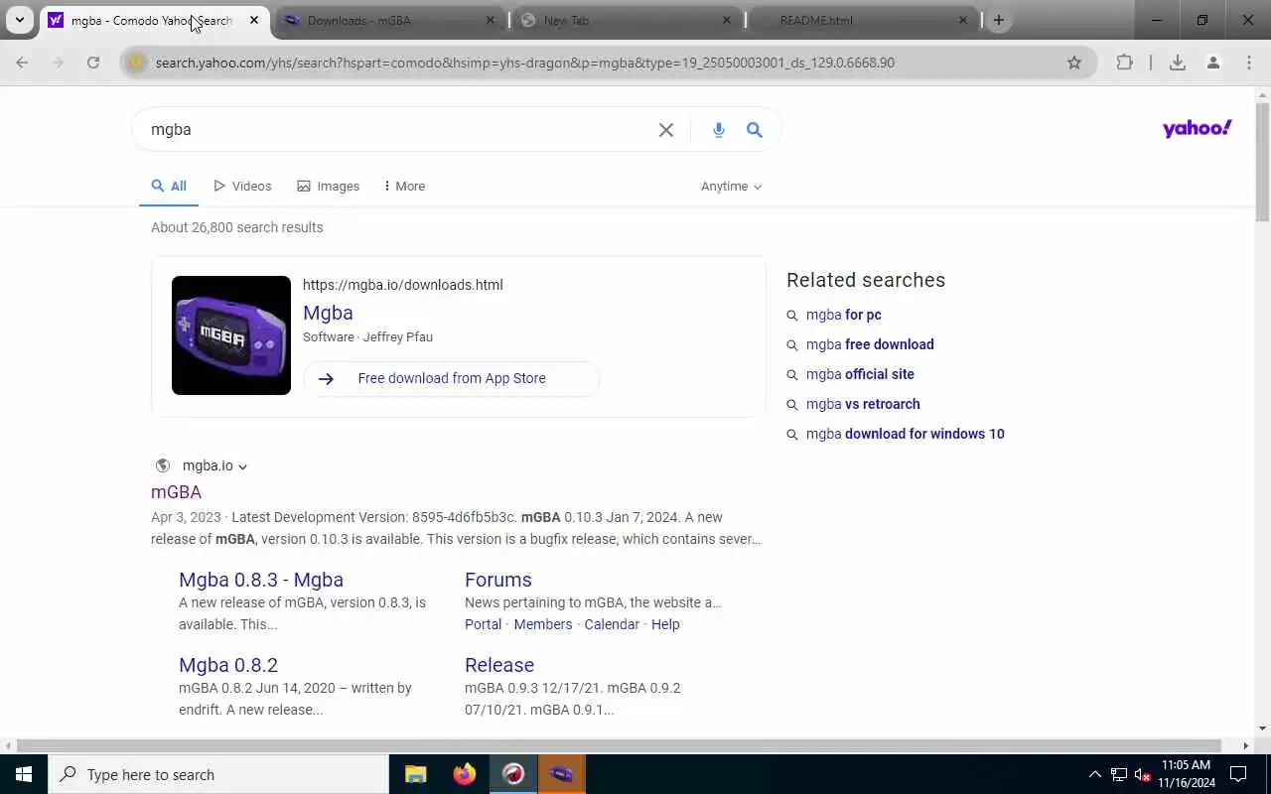The image size is (1271, 794).
Task: Reload the current page
Action: (x=93, y=63)
